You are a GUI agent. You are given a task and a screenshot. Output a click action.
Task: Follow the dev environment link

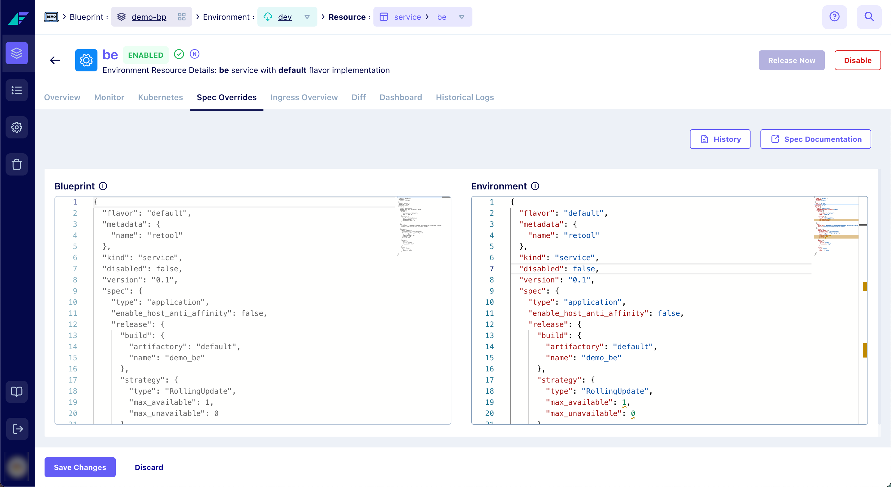click(285, 17)
